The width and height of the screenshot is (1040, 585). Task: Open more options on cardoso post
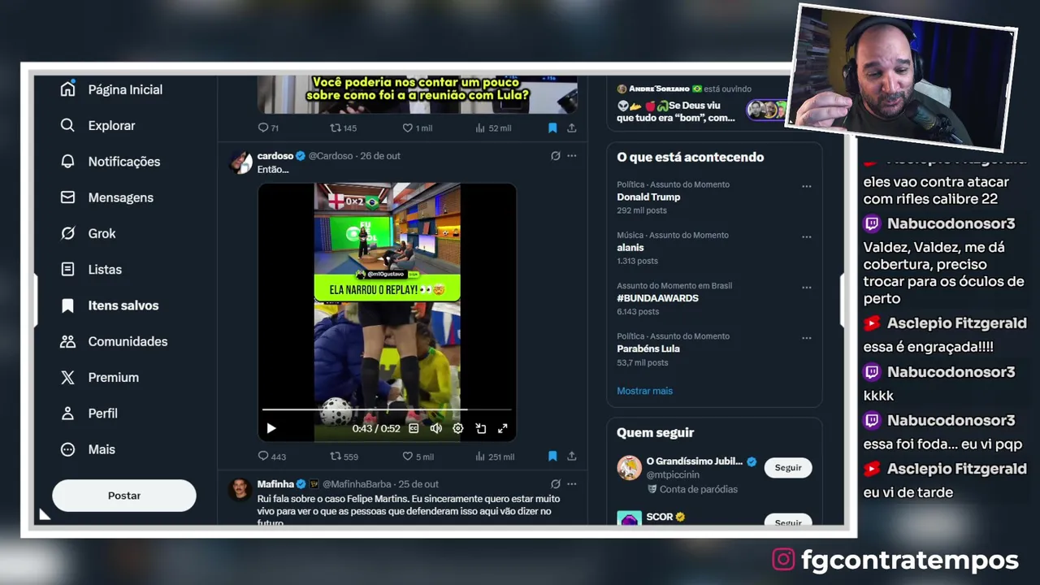pyautogui.click(x=572, y=156)
